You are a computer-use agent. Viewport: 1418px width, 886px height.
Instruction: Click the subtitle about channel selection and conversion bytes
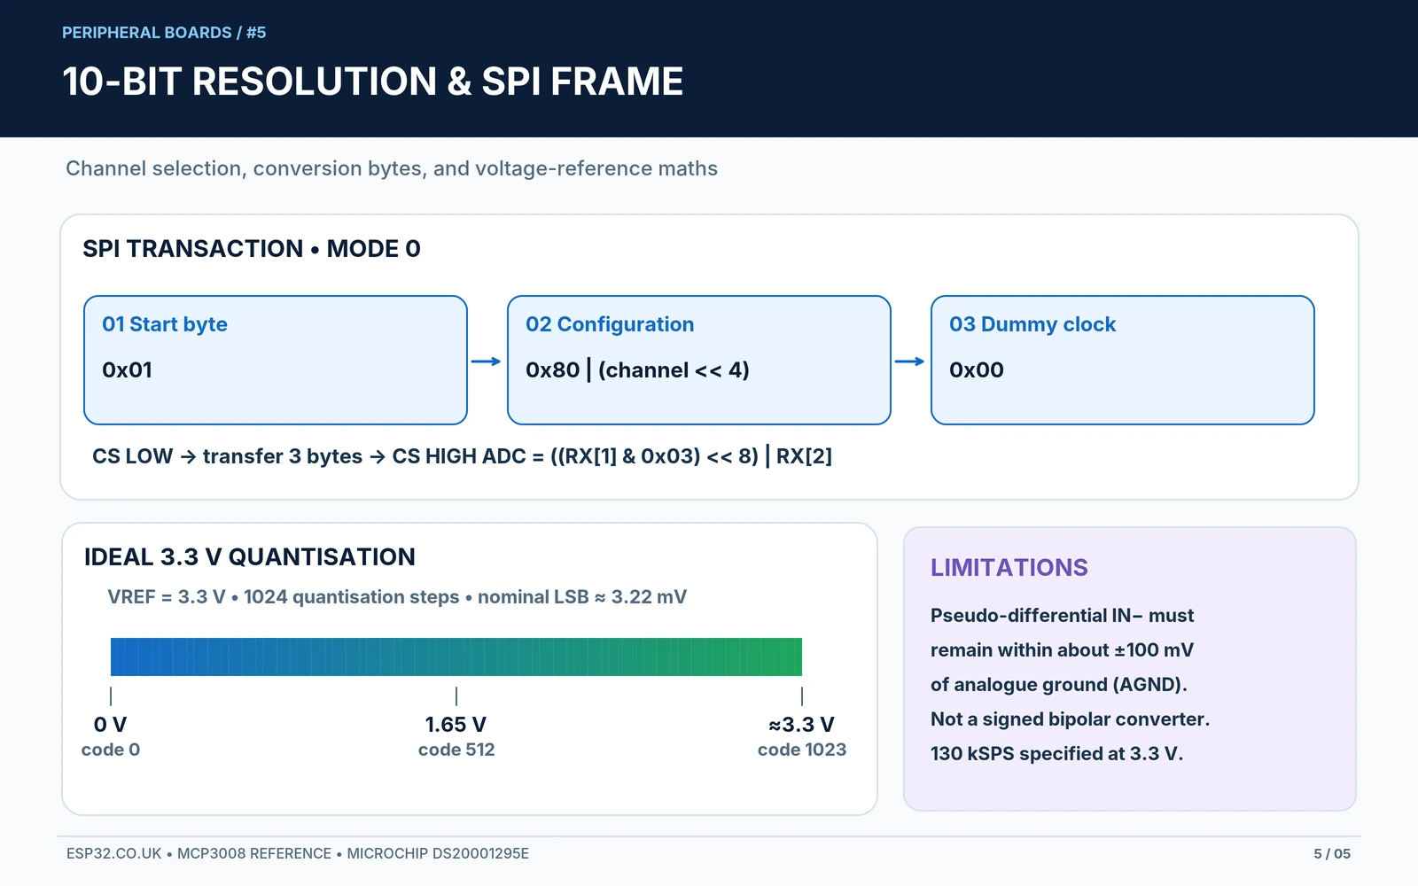click(x=392, y=168)
